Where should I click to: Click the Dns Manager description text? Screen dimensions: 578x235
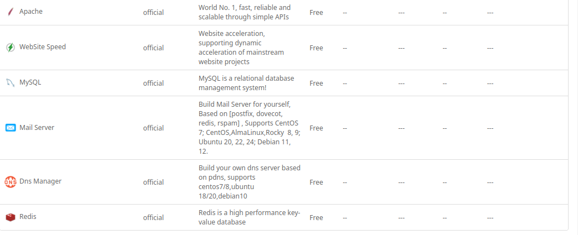click(249, 181)
